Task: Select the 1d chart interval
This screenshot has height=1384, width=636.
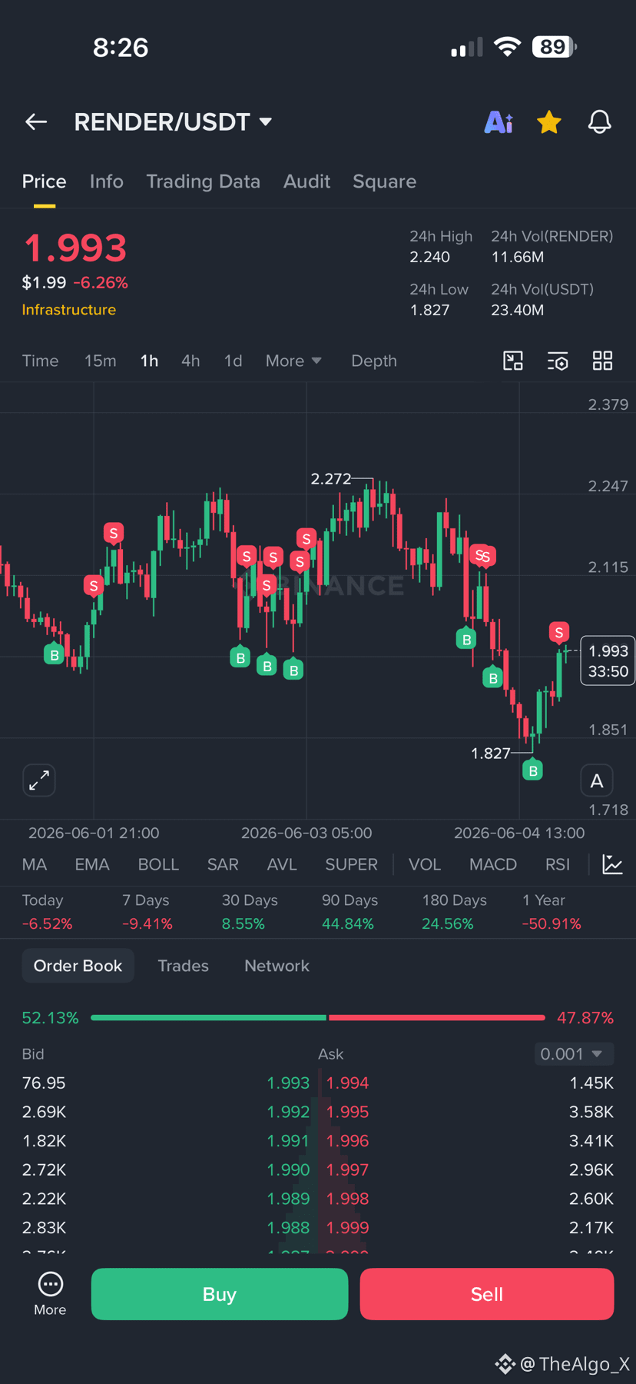Action: tap(233, 361)
